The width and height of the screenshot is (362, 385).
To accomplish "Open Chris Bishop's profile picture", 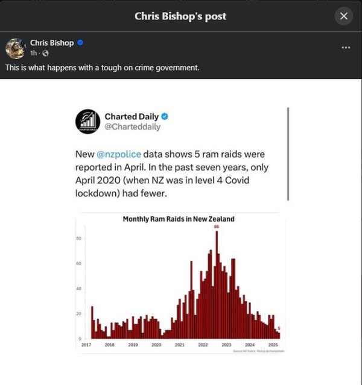I will pos(16,48).
